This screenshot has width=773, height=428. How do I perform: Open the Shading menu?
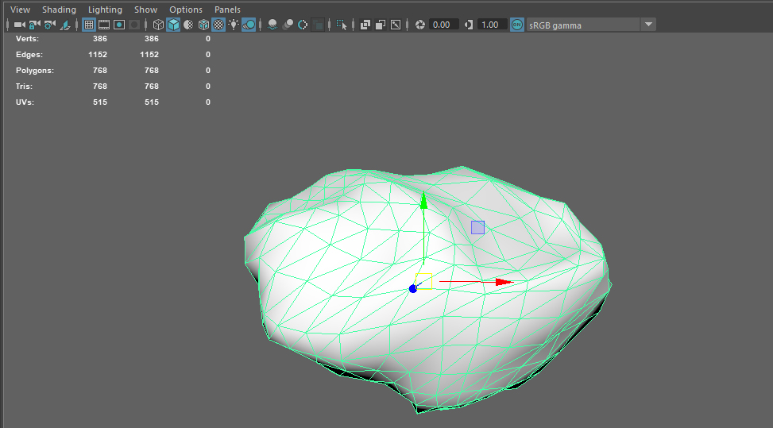click(x=59, y=10)
